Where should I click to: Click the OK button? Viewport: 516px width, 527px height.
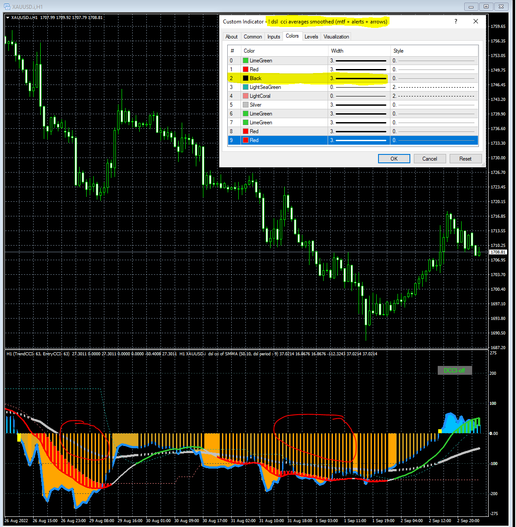394,159
